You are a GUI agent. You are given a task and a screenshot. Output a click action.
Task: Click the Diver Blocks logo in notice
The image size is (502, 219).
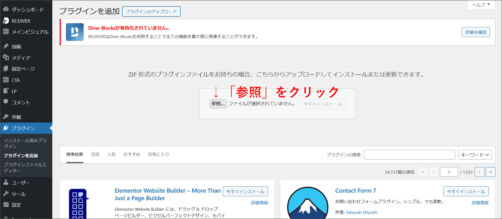[75, 32]
